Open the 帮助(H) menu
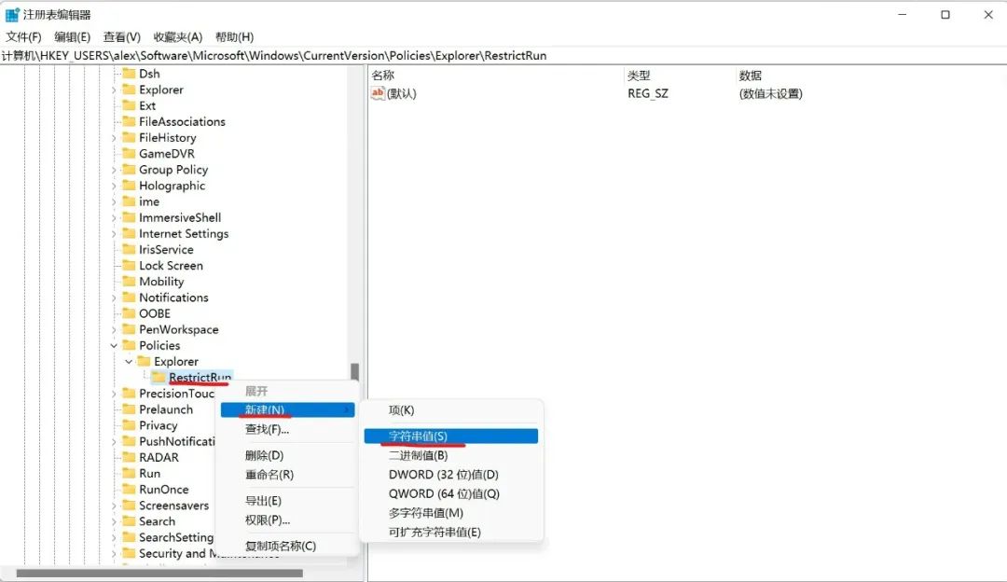The width and height of the screenshot is (1007, 582). point(234,37)
